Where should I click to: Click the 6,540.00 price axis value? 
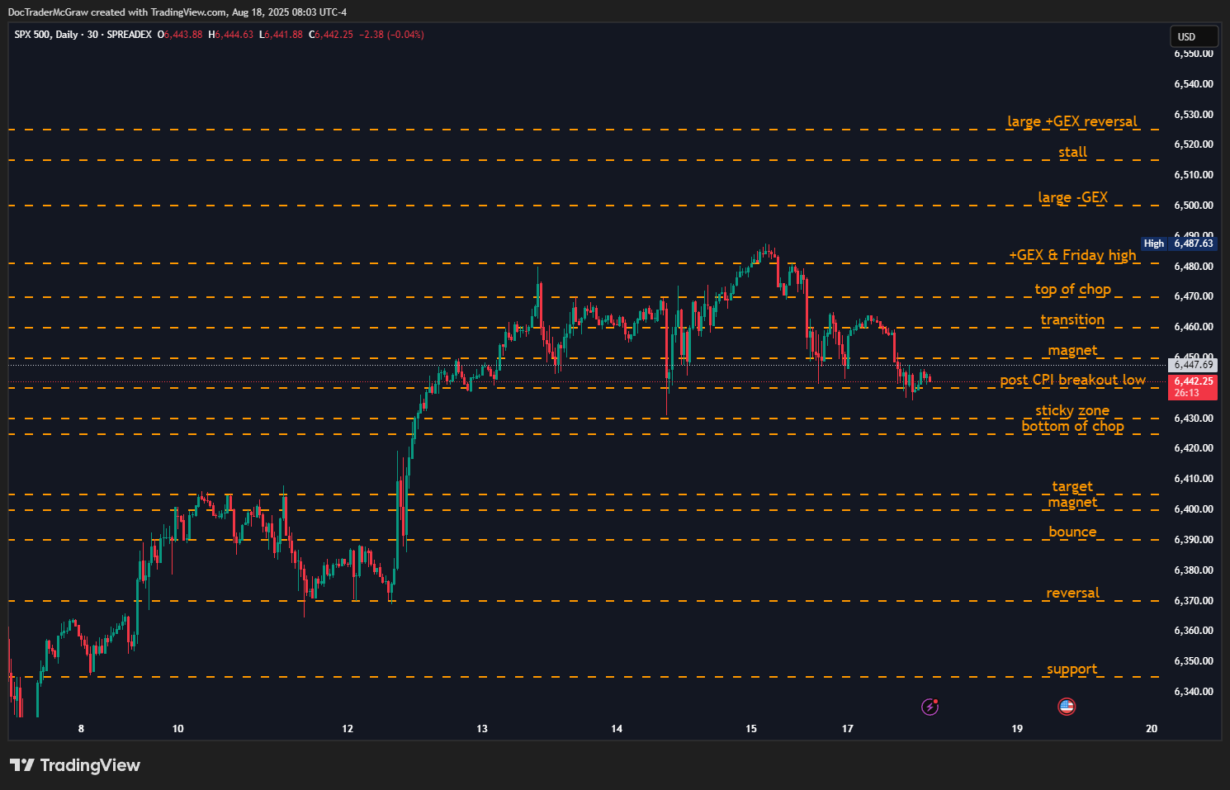pos(1194,84)
